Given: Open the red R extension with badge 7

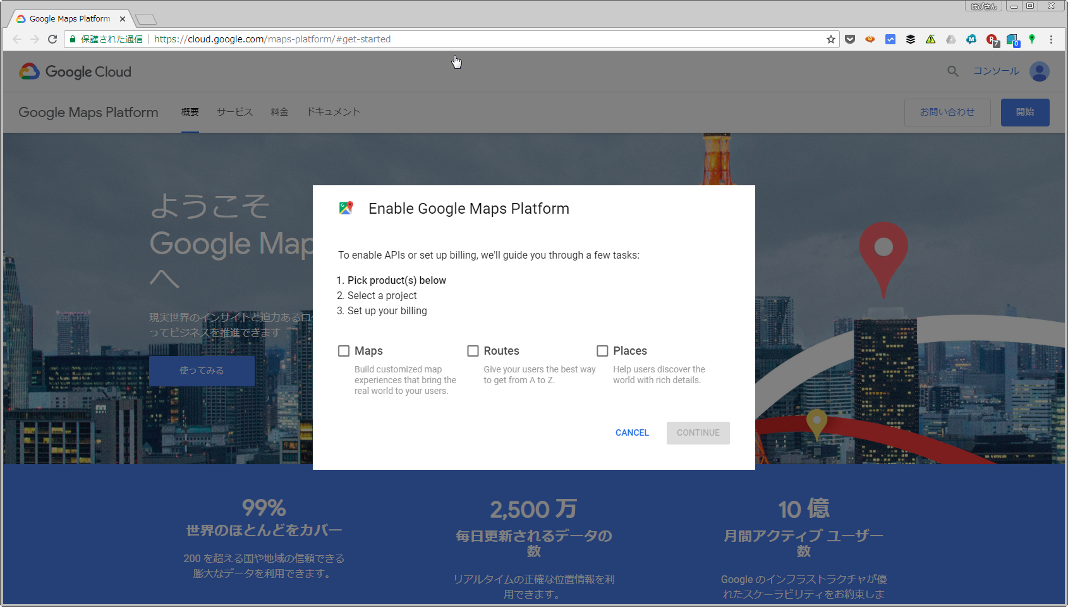Looking at the screenshot, I should [992, 40].
